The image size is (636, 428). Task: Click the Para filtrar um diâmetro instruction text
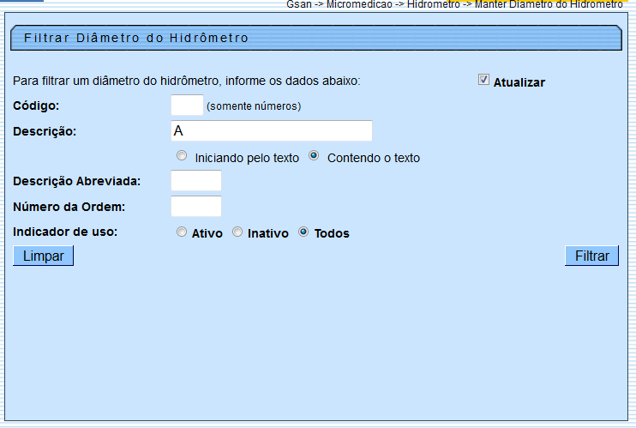coord(186,81)
